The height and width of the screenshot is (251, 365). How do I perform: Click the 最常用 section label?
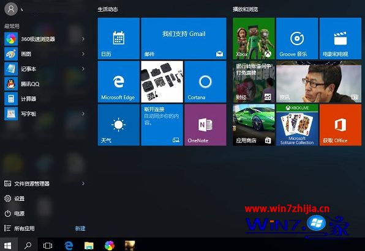click(12, 26)
